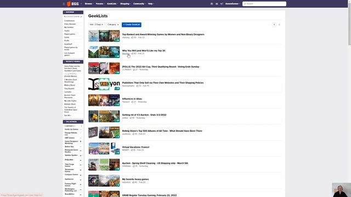This screenshot has height=197, width=351.
Task: Open the notifications bell icon in header
Action: click(x=212, y=4)
